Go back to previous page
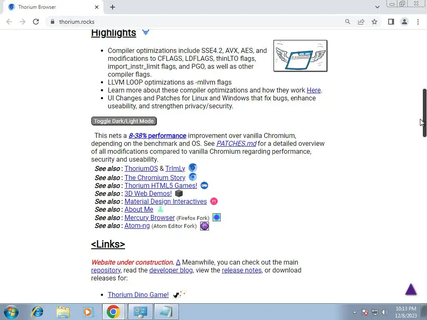 [9, 22]
